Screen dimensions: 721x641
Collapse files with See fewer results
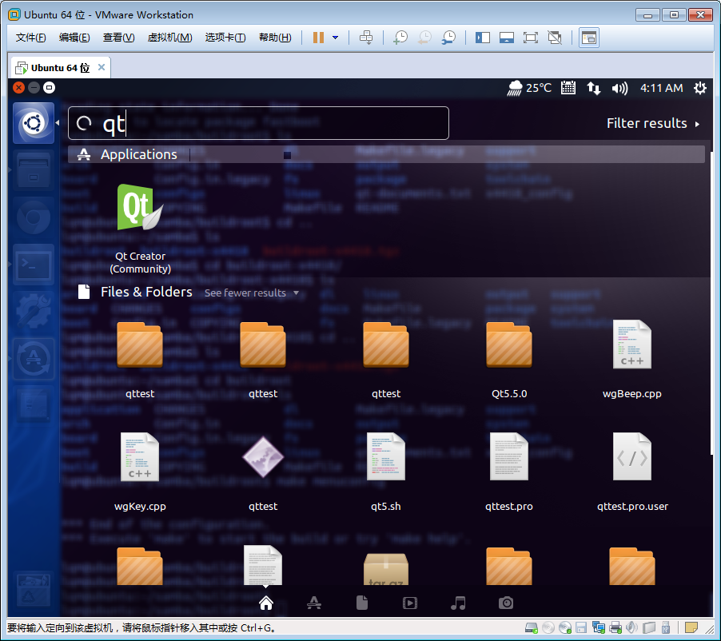pyautogui.click(x=251, y=293)
